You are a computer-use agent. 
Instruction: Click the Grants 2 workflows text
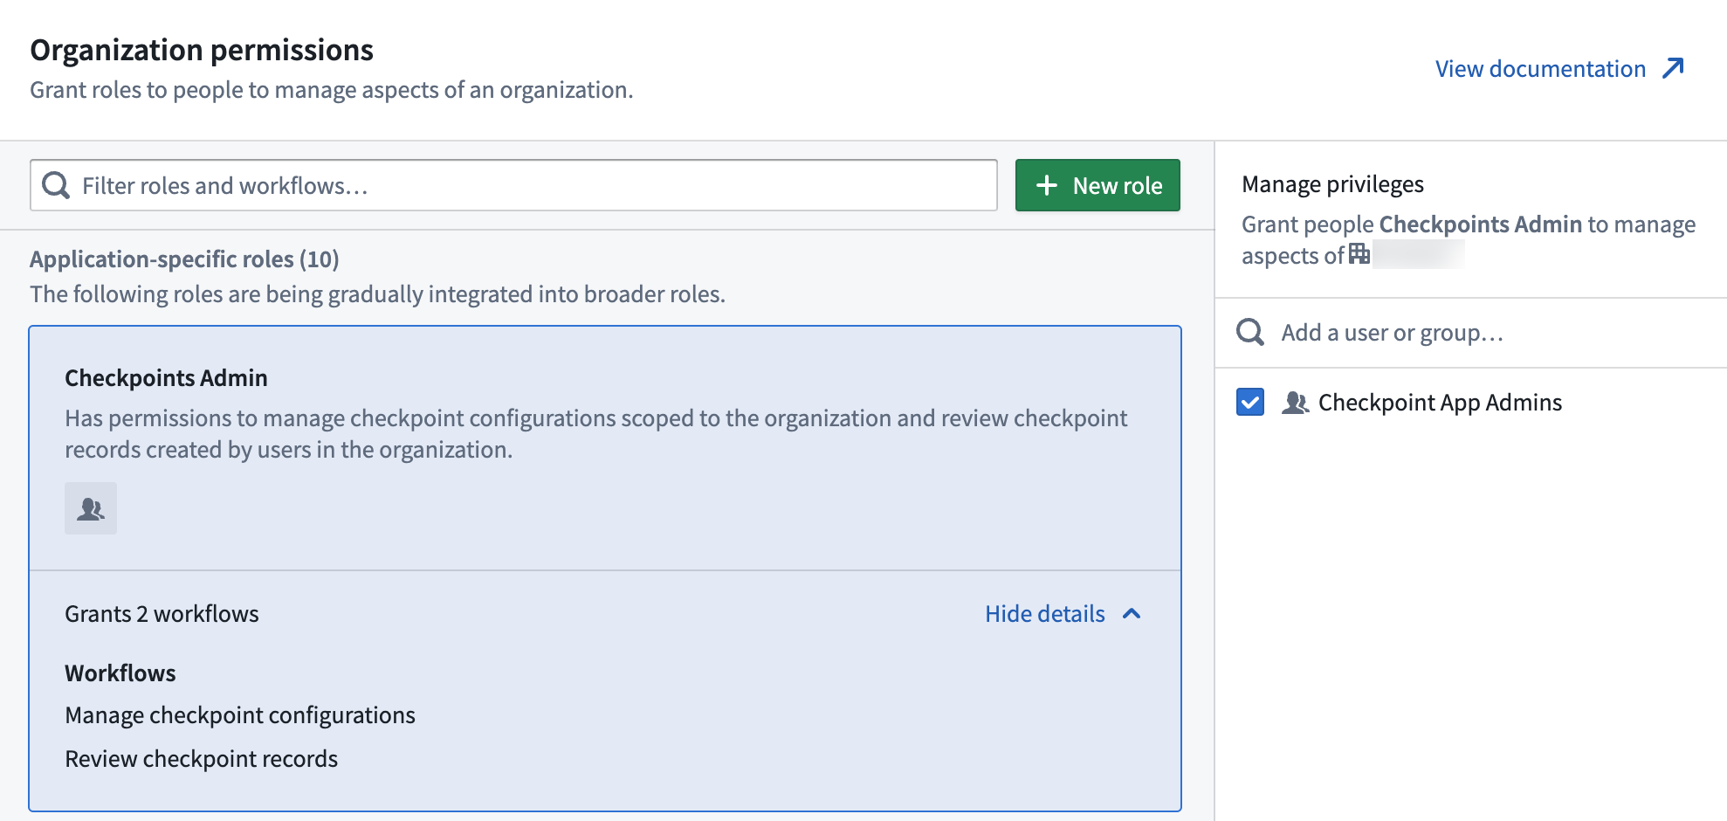pos(162,614)
